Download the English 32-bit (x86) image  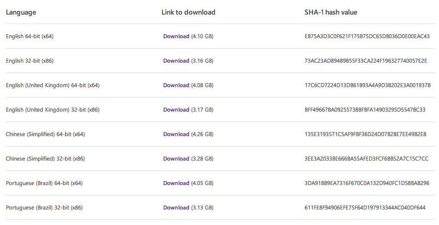(x=176, y=61)
